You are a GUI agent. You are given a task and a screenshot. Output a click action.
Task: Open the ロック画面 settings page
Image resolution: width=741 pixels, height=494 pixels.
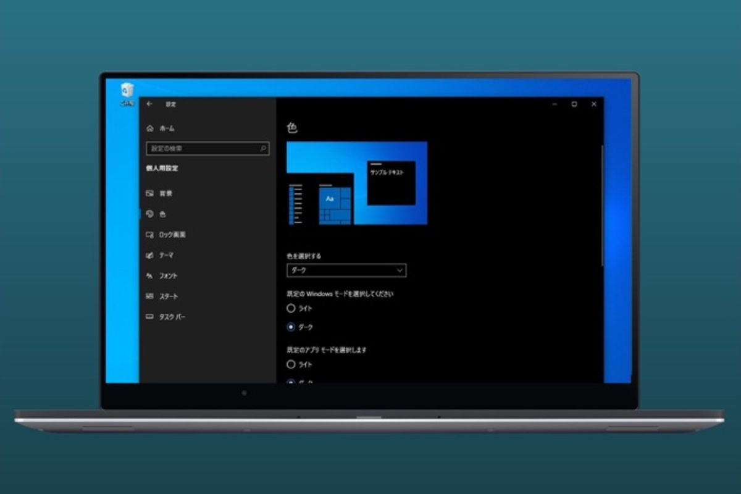[165, 235]
